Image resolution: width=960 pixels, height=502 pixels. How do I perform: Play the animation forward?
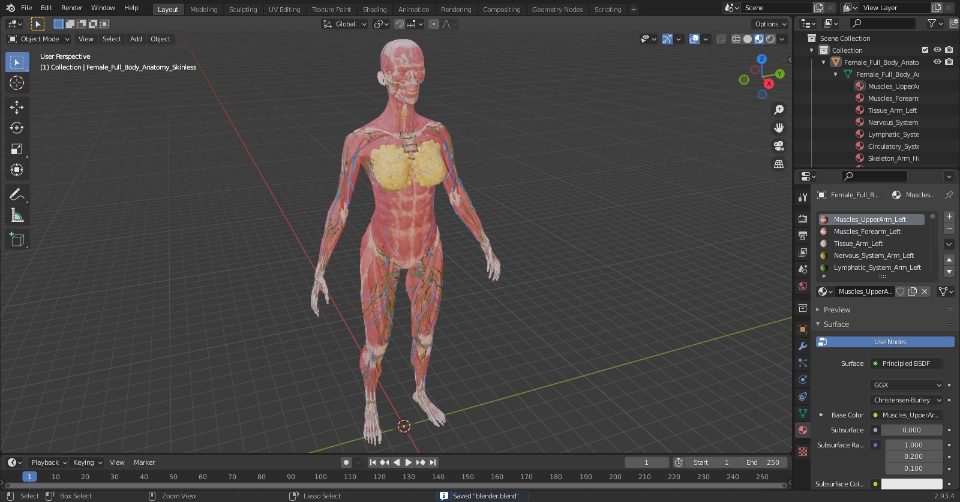click(x=409, y=462)
